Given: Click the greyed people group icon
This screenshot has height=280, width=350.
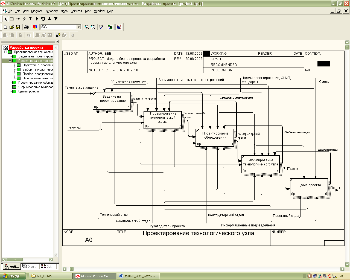Looking at the screenshot, I should click(x=73, y=35).
